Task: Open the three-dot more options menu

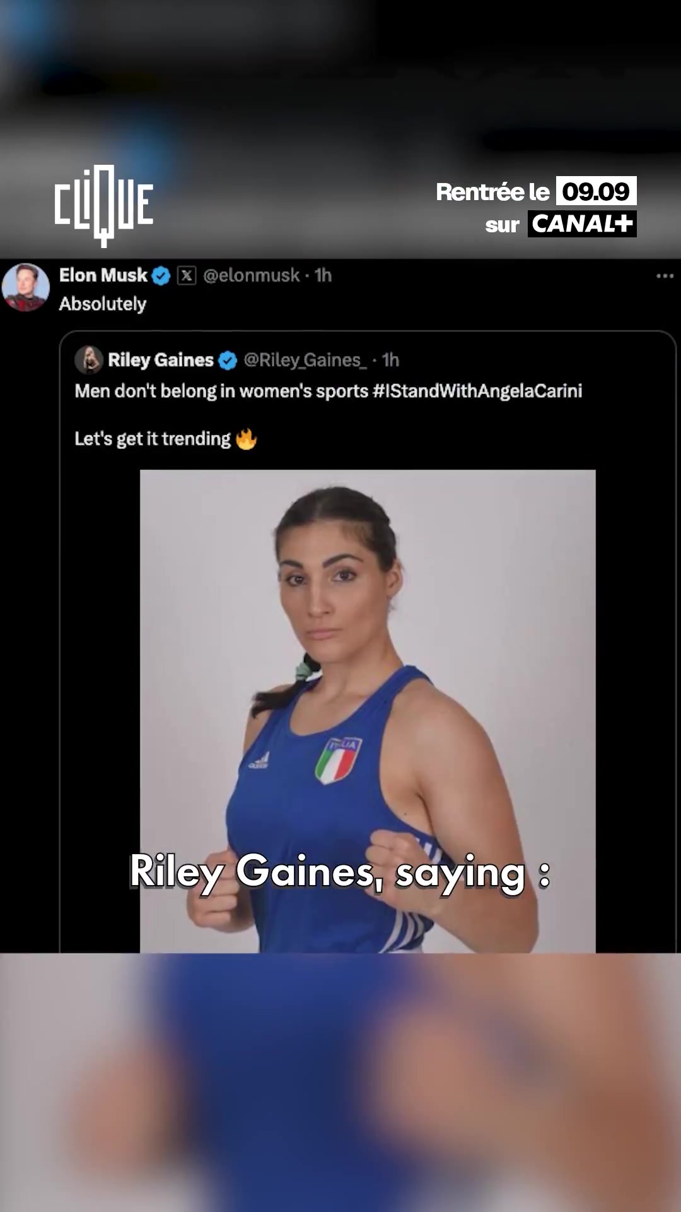Action: coord(665,276)
